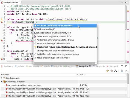Choose 'Add ignore annotation: undefined-value'

(65, 40)
